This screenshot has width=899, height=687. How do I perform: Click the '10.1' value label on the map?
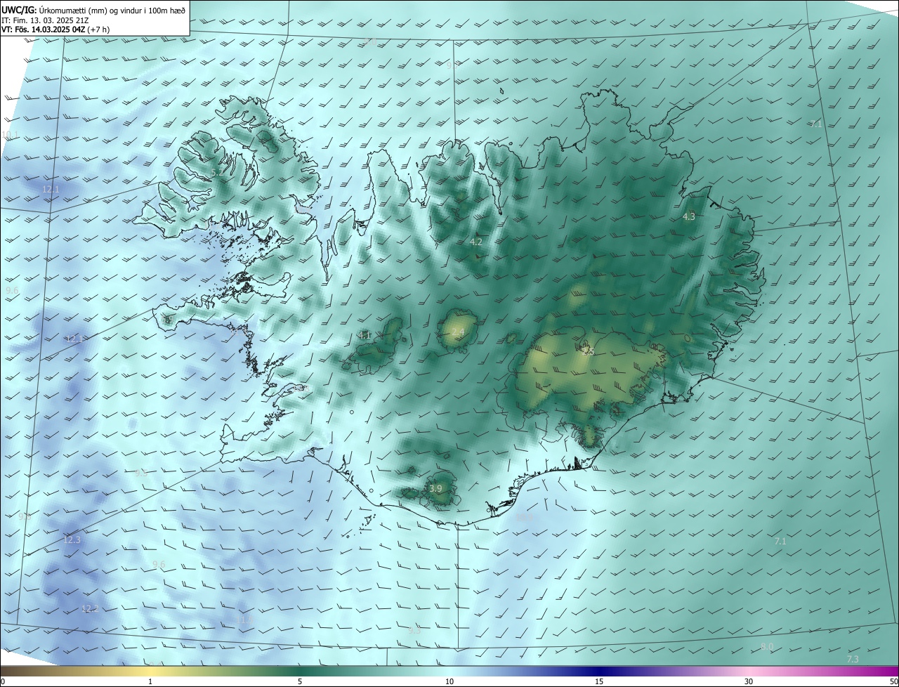[x=10, y=134]
